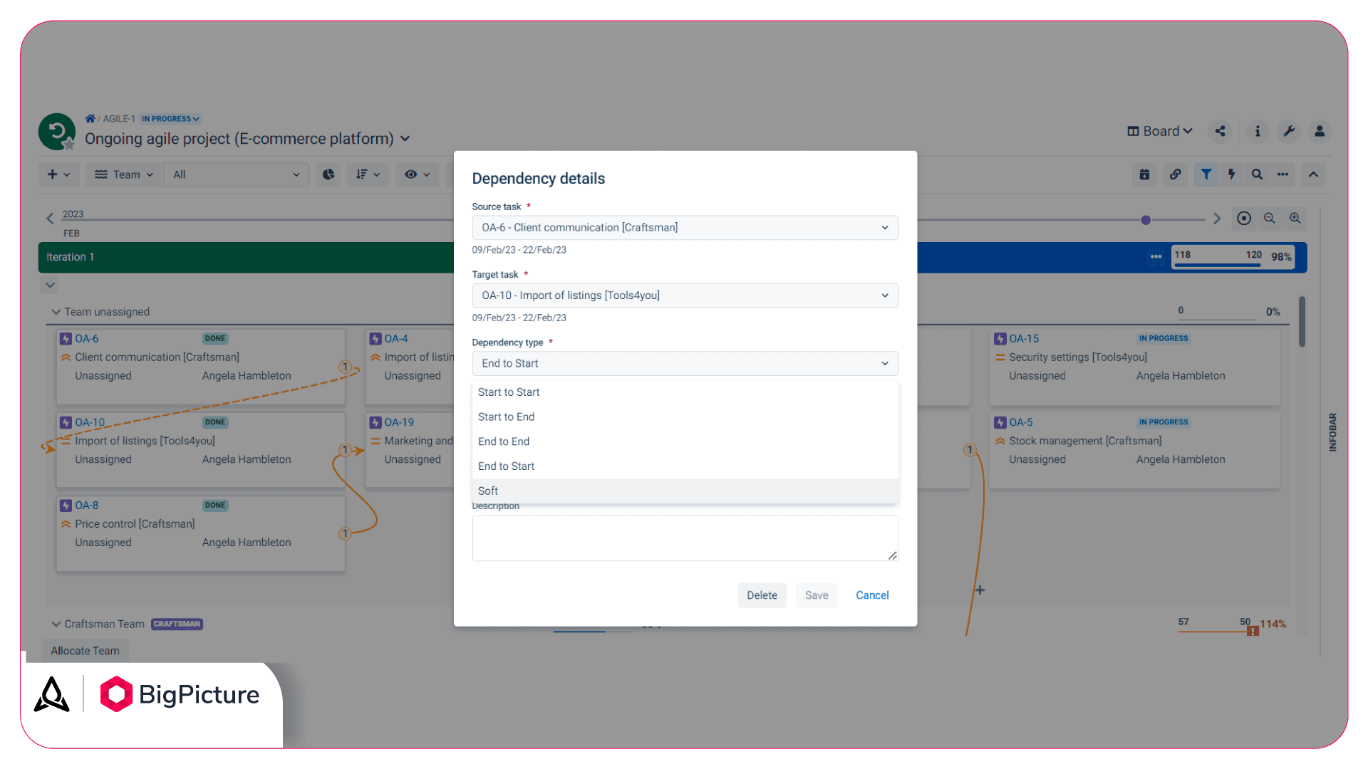The image size is (1368, 769).
Task: Select 'Soft' dependency type option
Action: [x=685, y=491]
